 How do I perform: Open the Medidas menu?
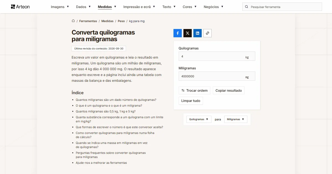tap(107, 7)
